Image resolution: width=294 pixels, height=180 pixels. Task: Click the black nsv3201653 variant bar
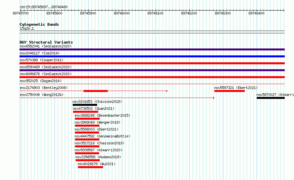(85, 105)
